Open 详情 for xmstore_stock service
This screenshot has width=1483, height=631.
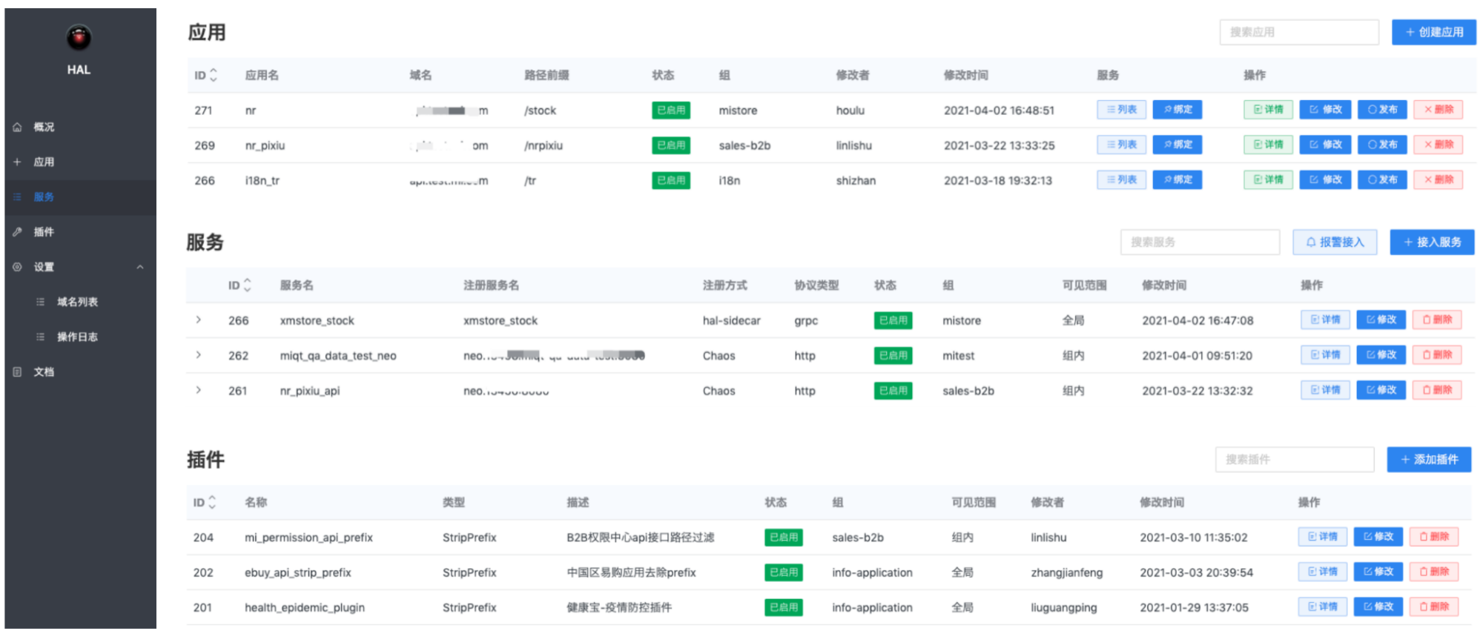[x=1325, y=320]
